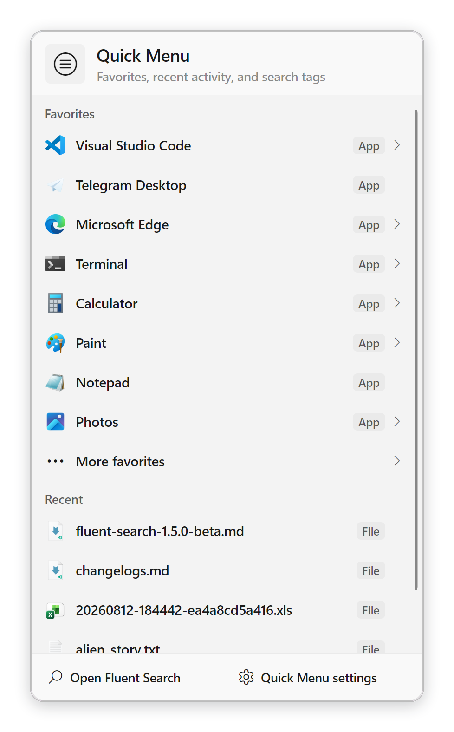Open fluent-search-1.5.0-beta.md file name

coord(160,531)
